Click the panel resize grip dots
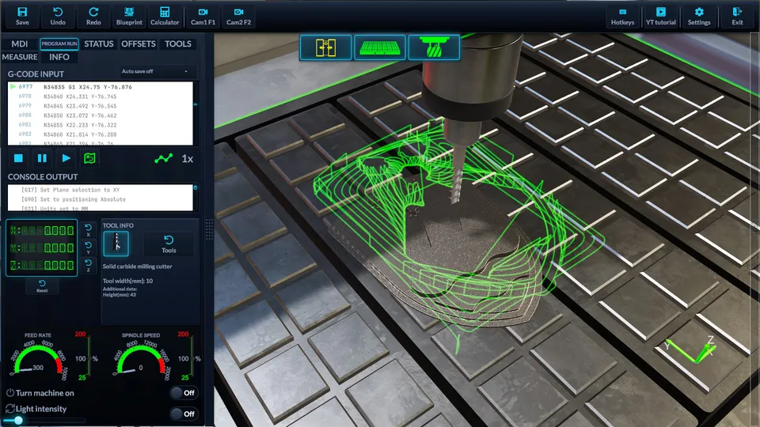The height and width of the screenshot is (427, 760). point(209,229)
